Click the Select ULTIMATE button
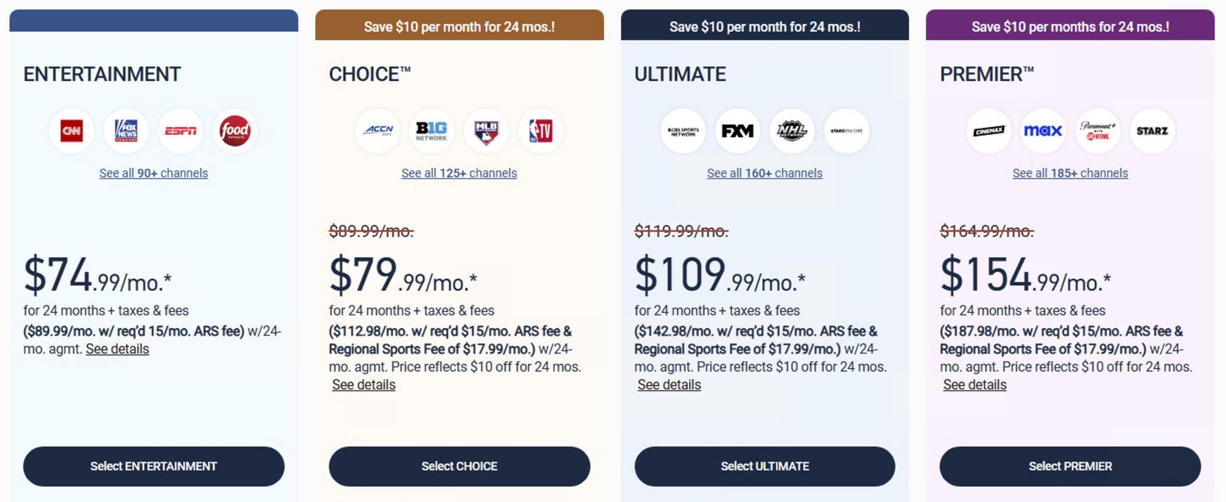 764,466
